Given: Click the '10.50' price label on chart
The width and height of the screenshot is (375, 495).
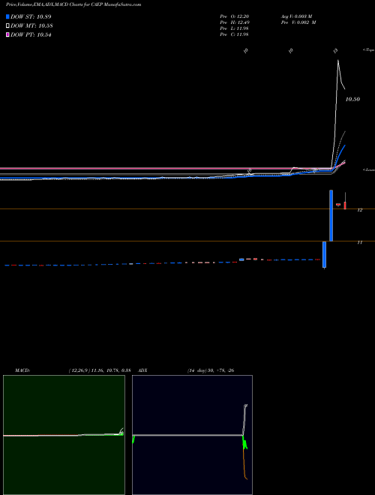Looking at the screenshot, I should (353, 99).
